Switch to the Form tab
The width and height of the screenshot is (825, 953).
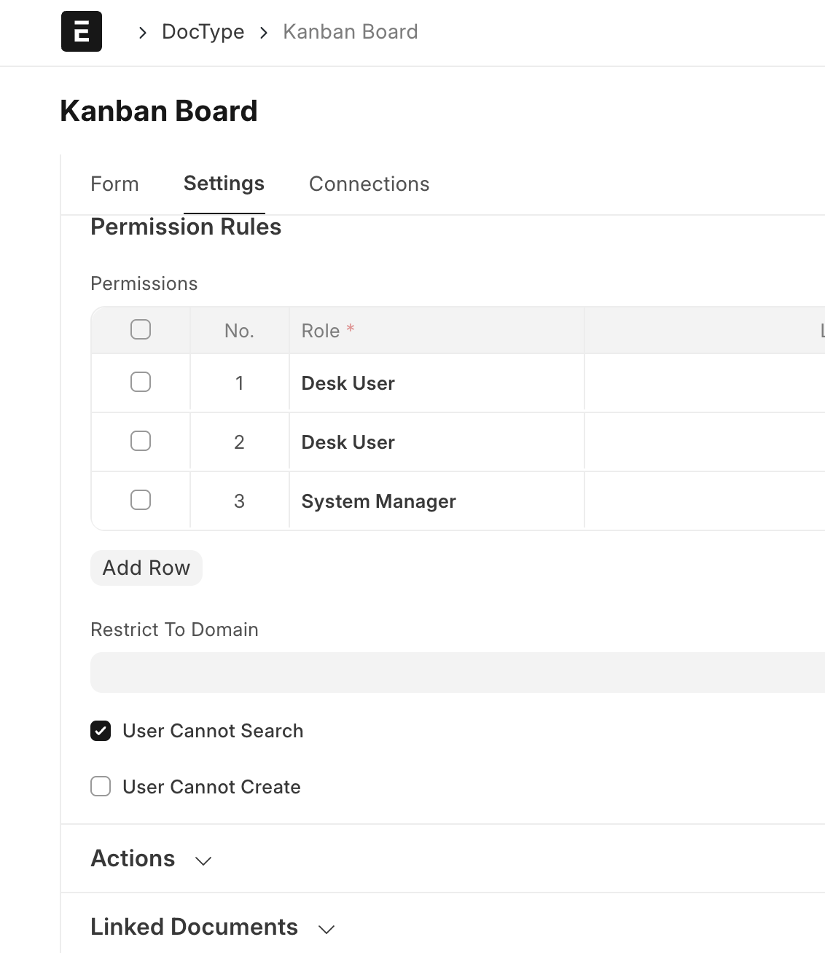tap(114, 184)
